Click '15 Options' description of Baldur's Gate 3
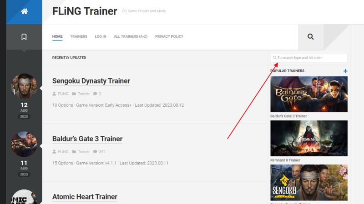Viewport: 364px width, 204px height. (x=110, y=163)
